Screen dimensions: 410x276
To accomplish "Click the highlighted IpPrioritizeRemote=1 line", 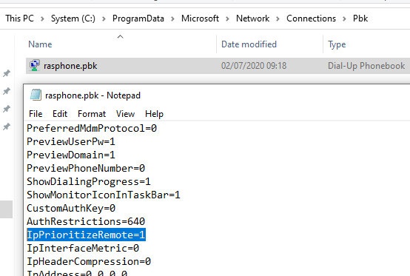I will click(86, 235).
